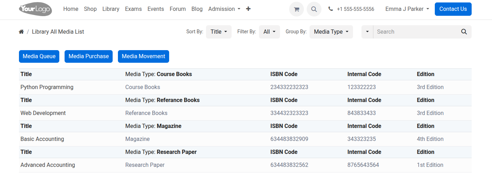
Task: Open the Advanced Accounting title
Action: [48, 165]
